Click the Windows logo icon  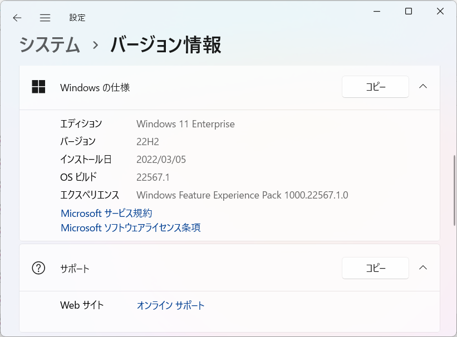click(38, 87)
